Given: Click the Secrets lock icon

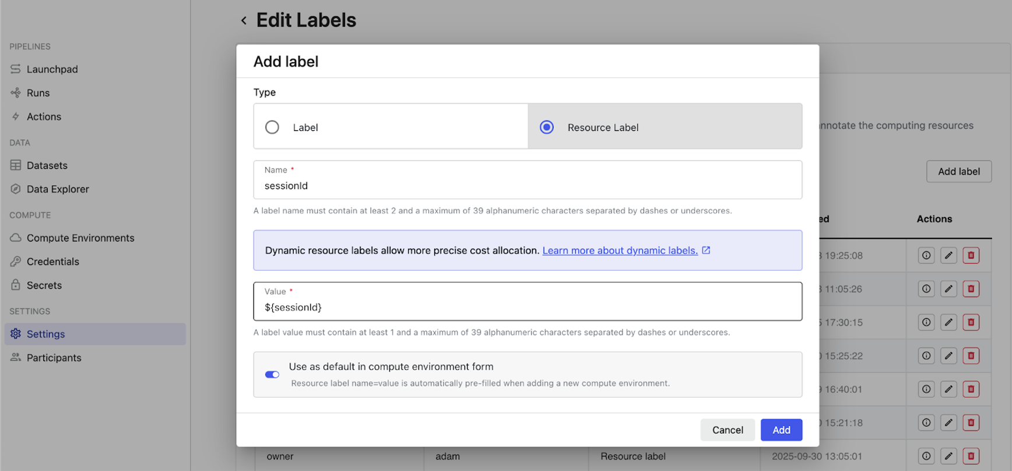Looking at the screenshot, I should click(16, 285).
